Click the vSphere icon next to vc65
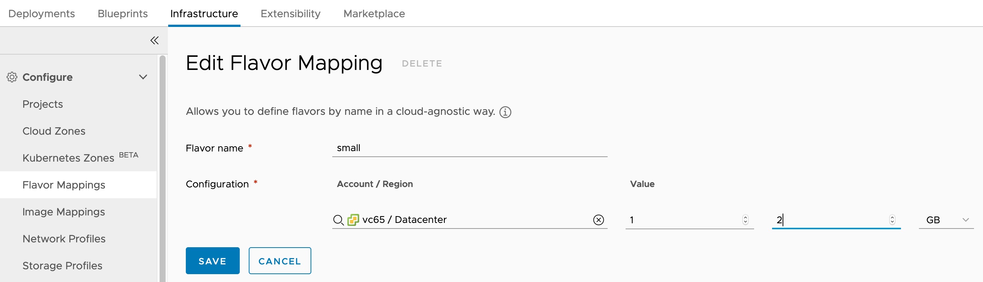The height and width of the screenshot is (282, 983). pos(353,220)
